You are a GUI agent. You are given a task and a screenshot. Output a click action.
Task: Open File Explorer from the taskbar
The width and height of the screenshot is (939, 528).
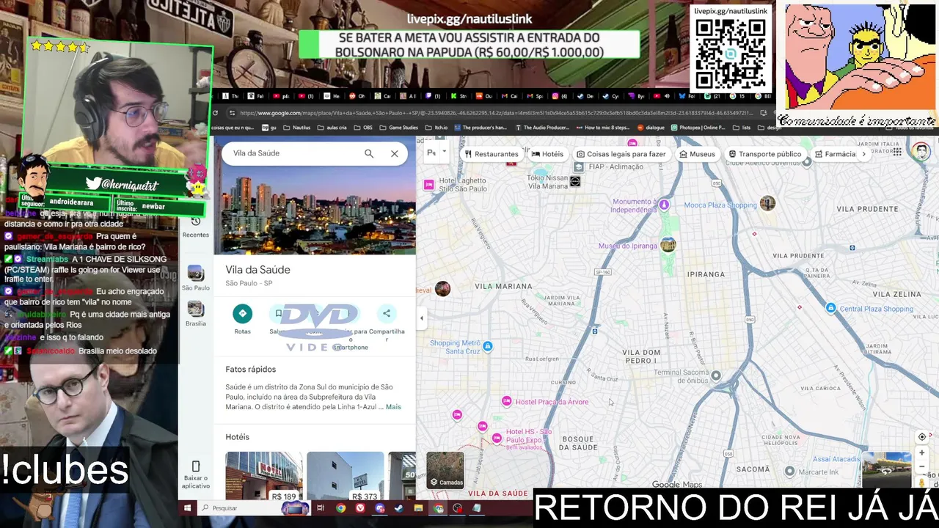click(x=418, y=507)
